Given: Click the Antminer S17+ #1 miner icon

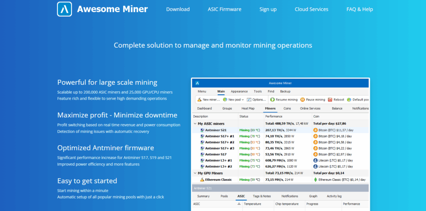Looking at the screenshot, I should coord(202,136).
